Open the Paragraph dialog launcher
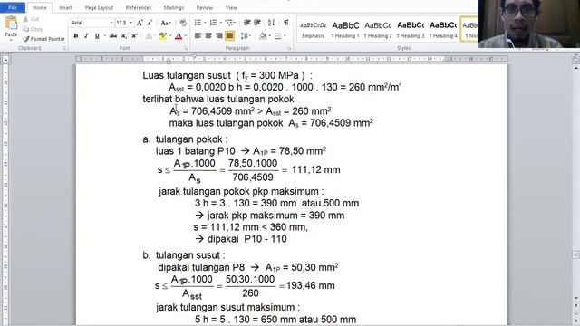This screenshot has height=326, width=580. (x=289, y=48)
